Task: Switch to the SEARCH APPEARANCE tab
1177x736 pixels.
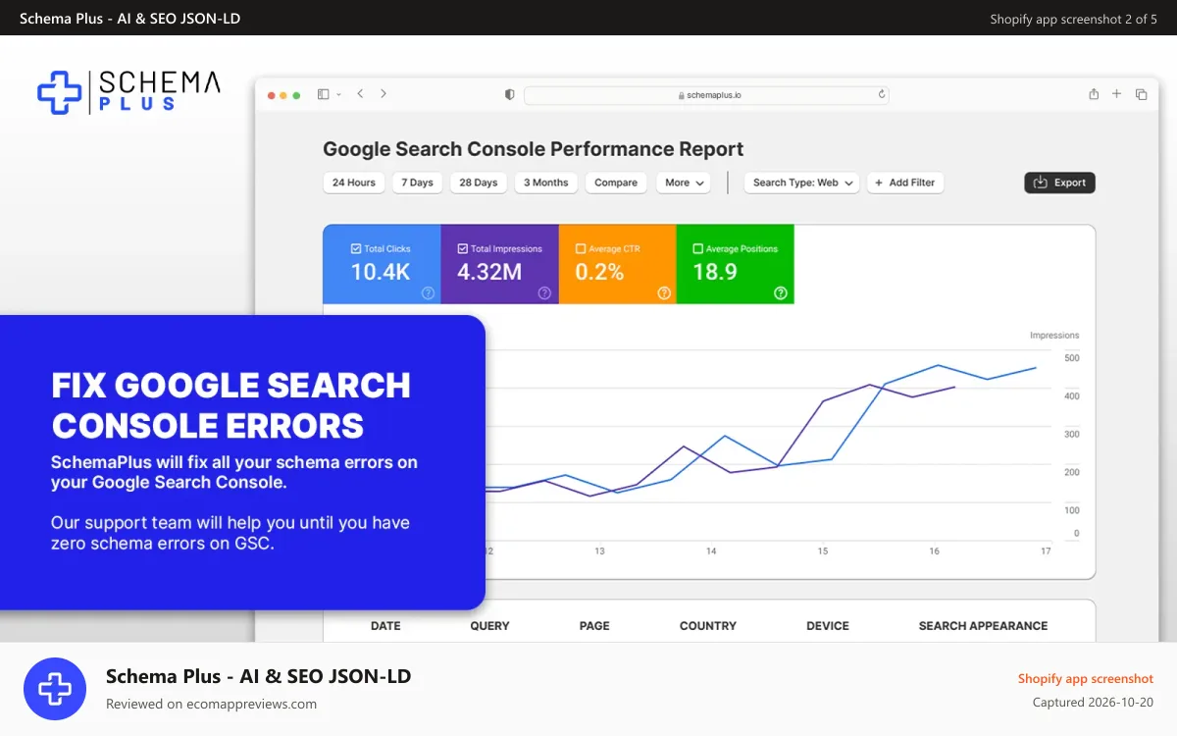Action: [983, 626]
